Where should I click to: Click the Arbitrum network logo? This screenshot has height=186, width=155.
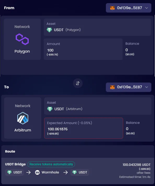pos(23,118)
